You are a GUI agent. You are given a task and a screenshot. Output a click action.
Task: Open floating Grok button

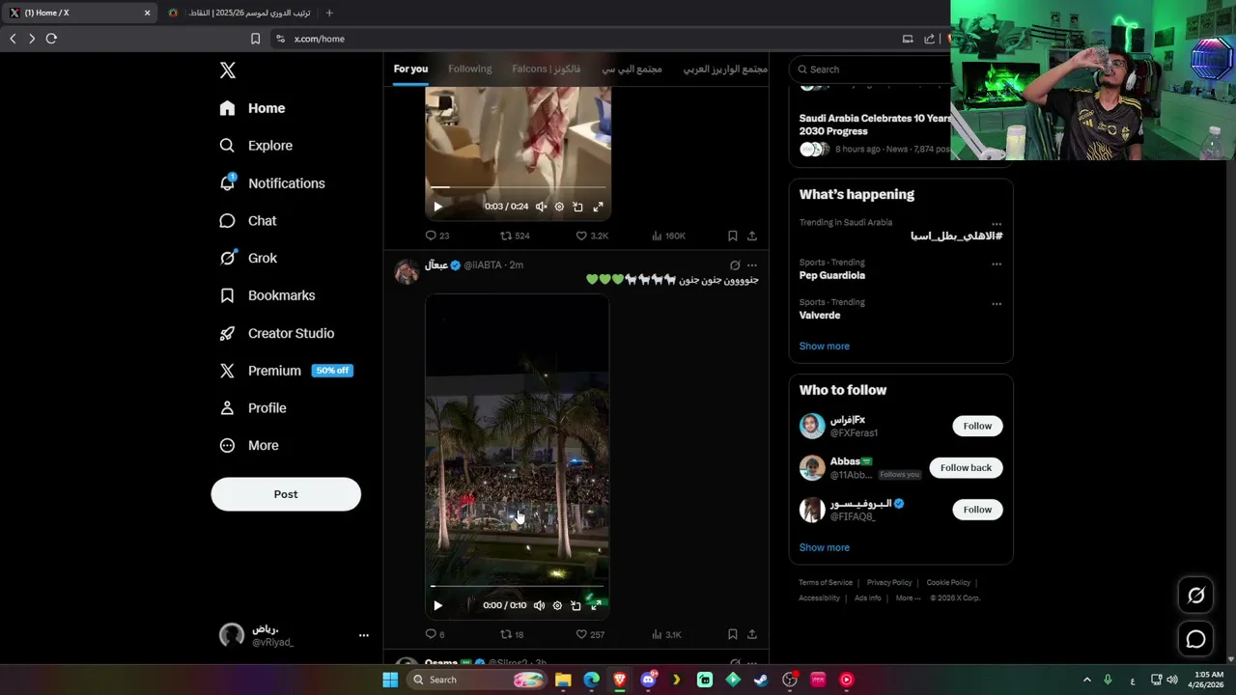click(x=1195, y=596)
